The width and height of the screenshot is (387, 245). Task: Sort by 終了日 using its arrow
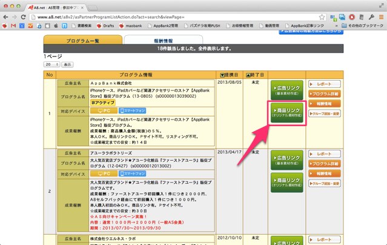(x=248, y=75)
